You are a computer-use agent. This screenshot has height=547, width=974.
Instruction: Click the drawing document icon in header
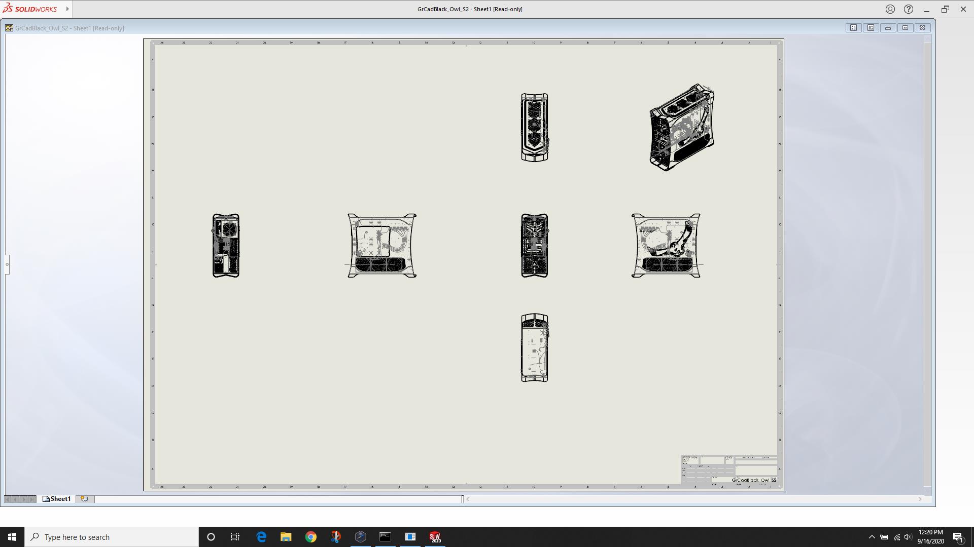coord(9,28)
